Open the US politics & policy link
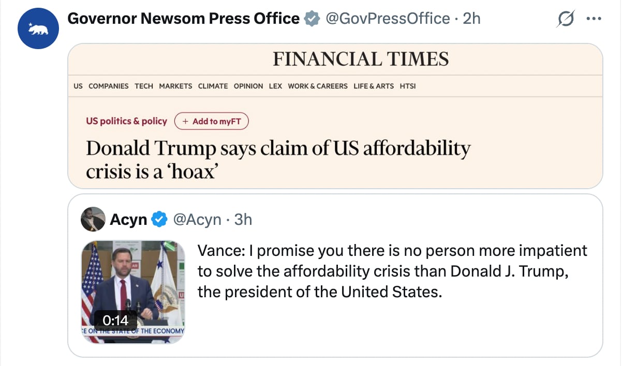Image resolution: width=622 pixels, height=366 pixels. tap(127, 121)
